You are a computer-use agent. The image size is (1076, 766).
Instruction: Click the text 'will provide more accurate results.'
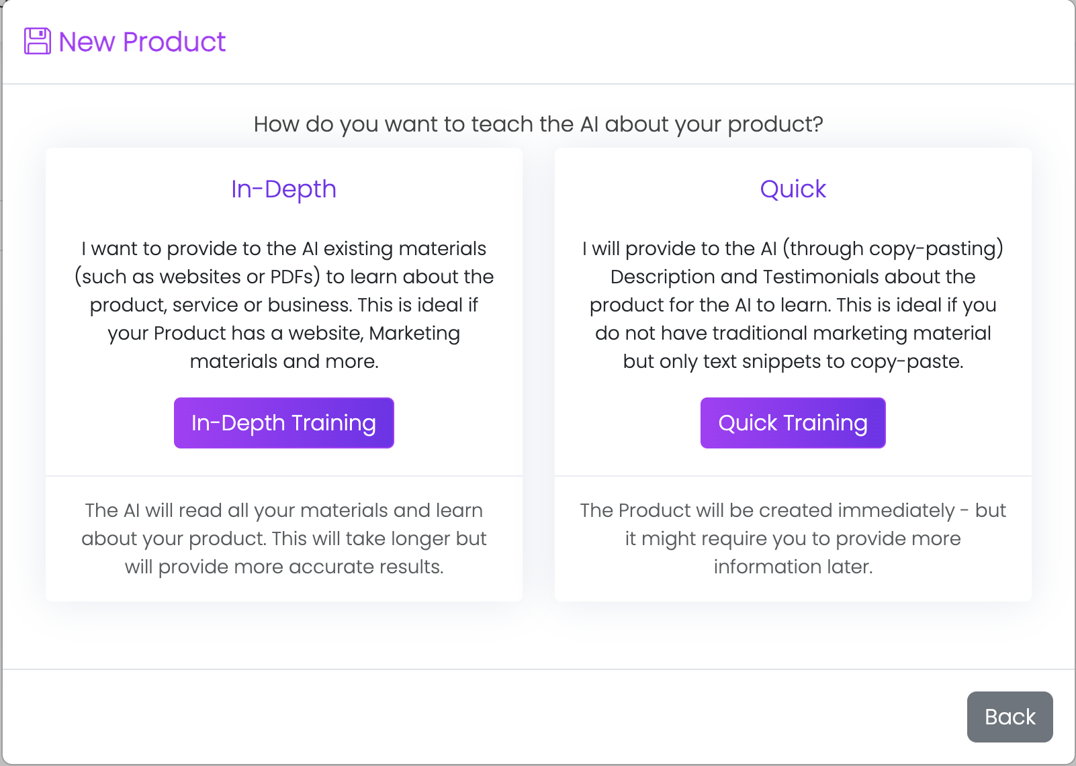click(284, 567)
